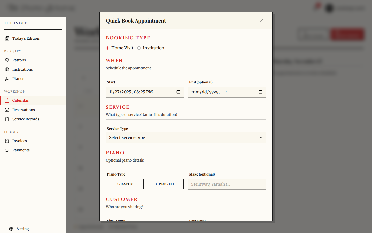Type in the Make optional field
Screen dimensions: 372x233
[227, 184]
